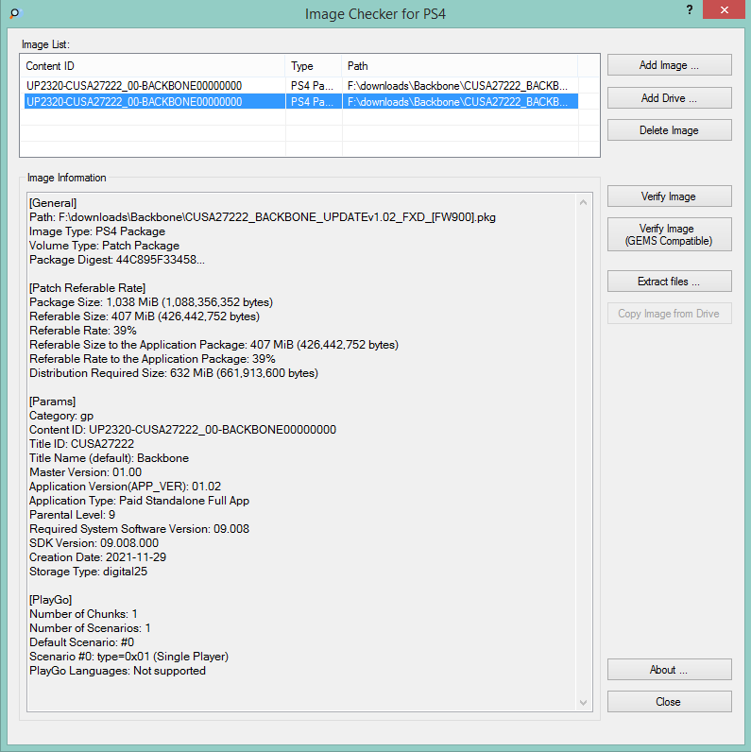Run Verify Image
This screenshot has width=751, height=752.
click(x=669, y=197)
